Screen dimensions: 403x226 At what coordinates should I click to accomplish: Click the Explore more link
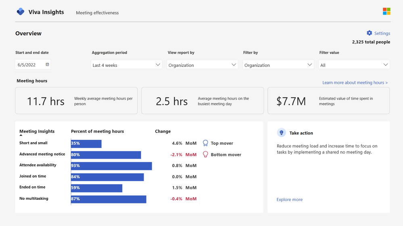coord(289,199)
